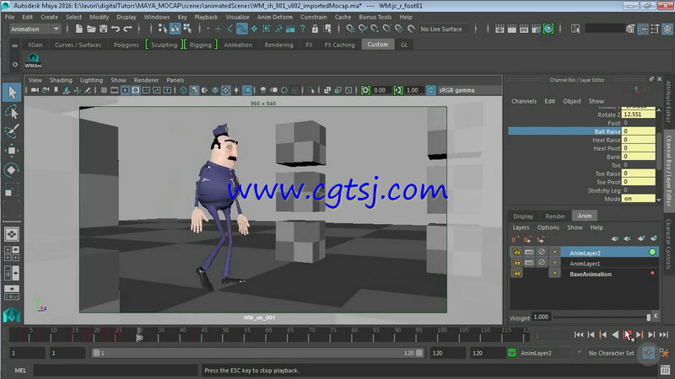Run the WMAni custom shelf script
This screenshot has height=379, width=675.
tap(33, 61)
